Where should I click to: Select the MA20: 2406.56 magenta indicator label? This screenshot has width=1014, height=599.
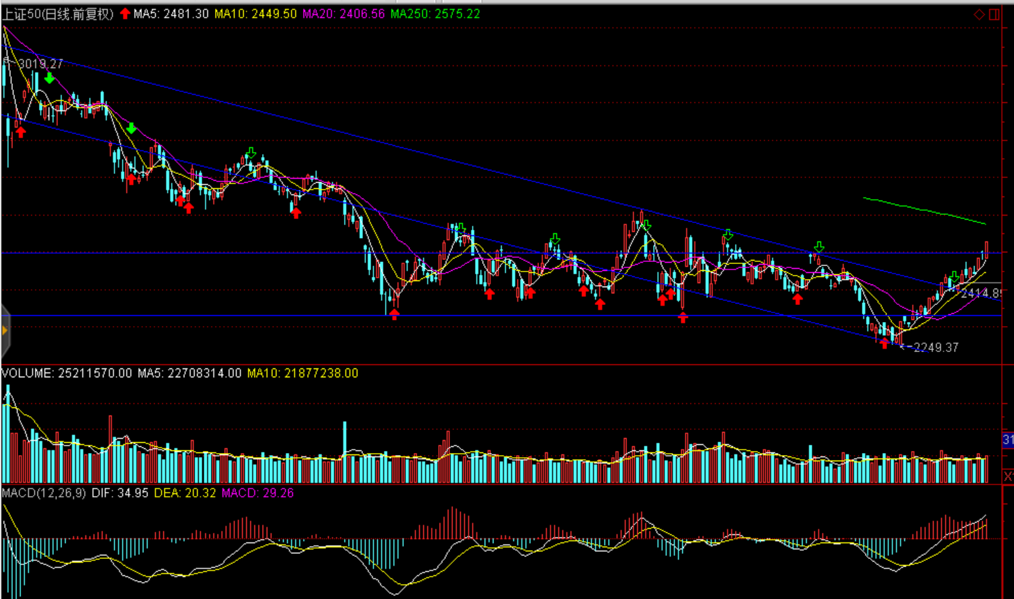tap(343, 14)
